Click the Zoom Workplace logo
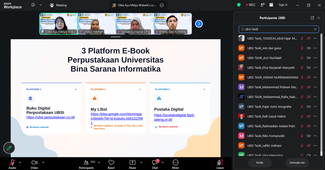 12,5
